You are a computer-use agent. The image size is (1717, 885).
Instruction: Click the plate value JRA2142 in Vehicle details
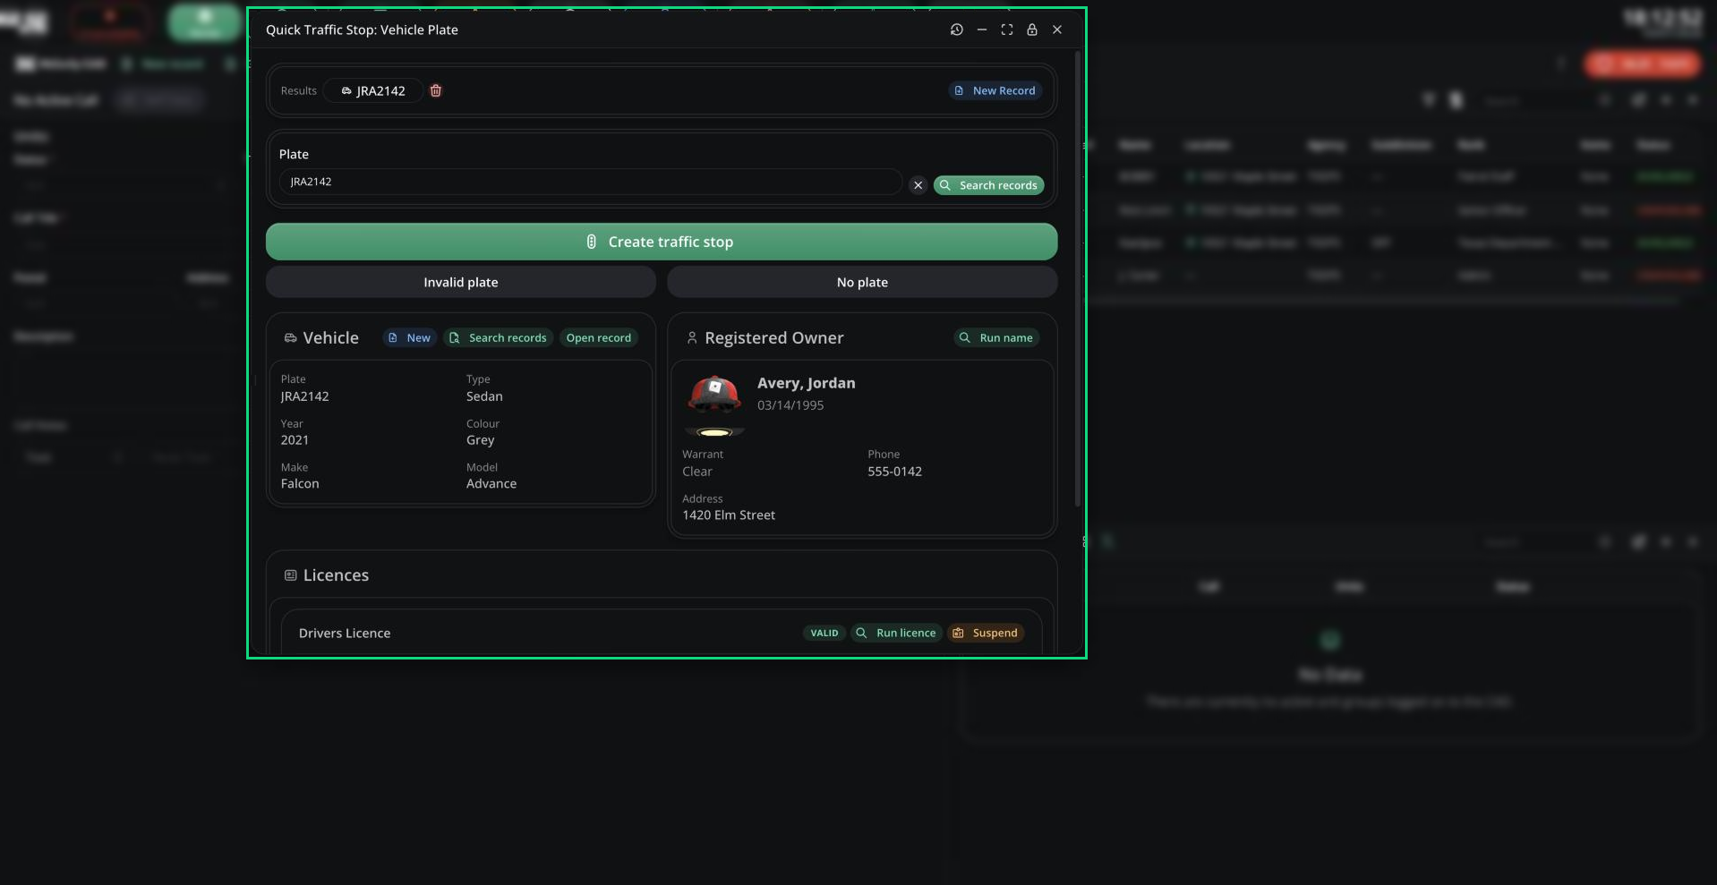pyautogui.click(x=305, y=396)
